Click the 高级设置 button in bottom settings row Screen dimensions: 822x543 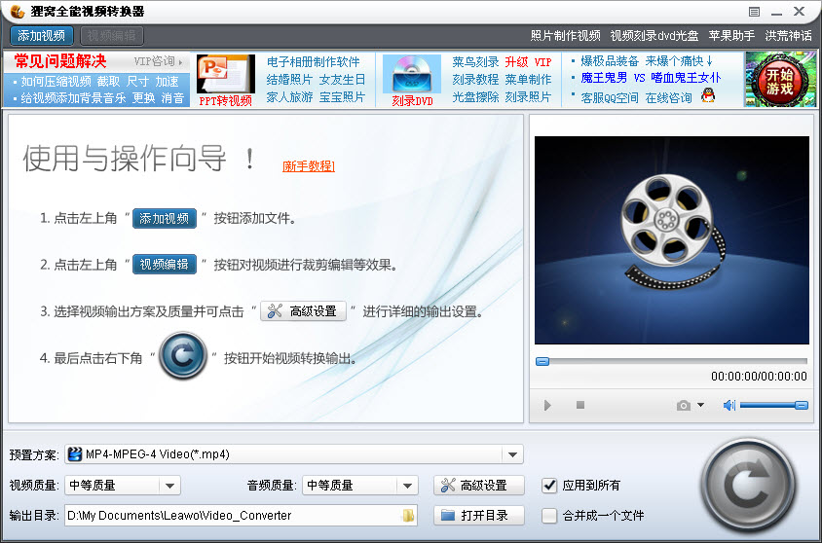click(x=477, y=485)
